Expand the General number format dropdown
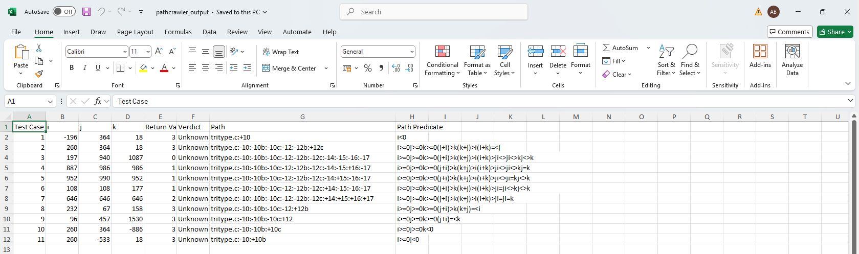859x254 pixels. pyautogui.click(x=412, y=52)
